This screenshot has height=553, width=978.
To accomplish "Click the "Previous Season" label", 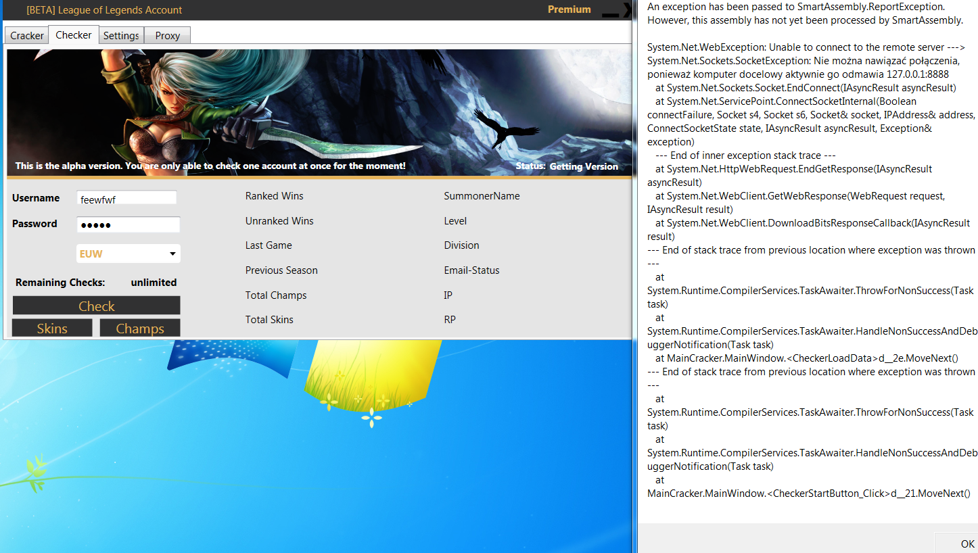I will (x=281, y=270).
